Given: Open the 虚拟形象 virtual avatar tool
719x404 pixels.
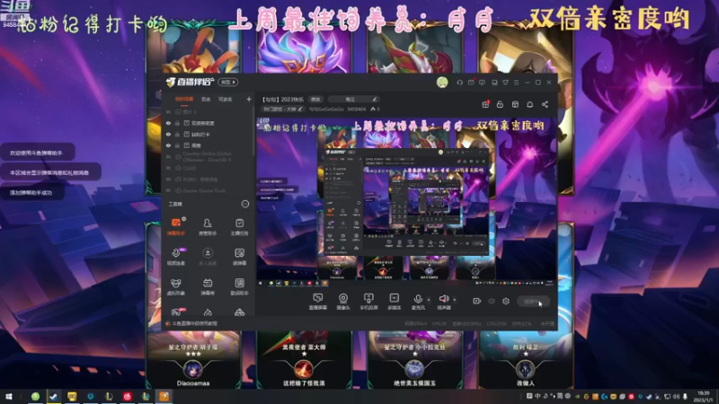Looking at the screenshot, I should click(x=176, y=286).
